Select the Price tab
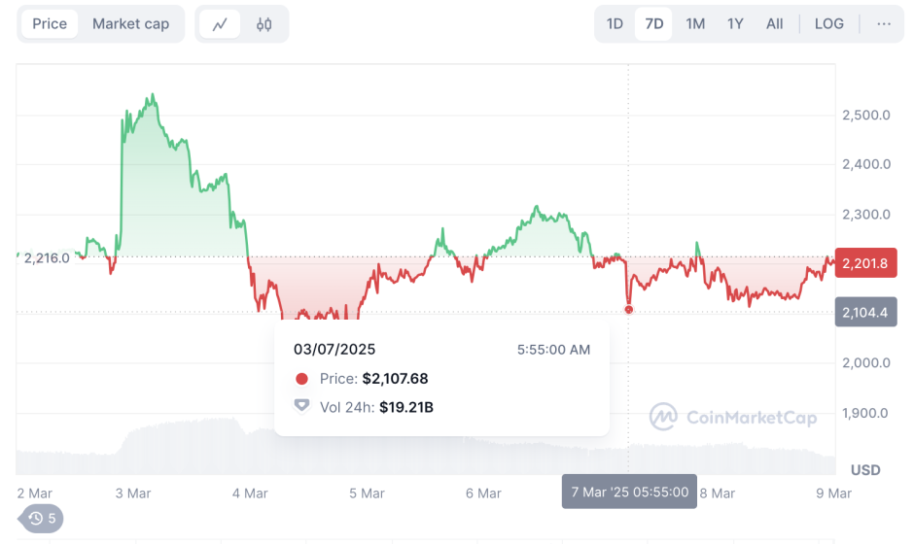Viewport: 914px width, 544px height. pos(50,23)
